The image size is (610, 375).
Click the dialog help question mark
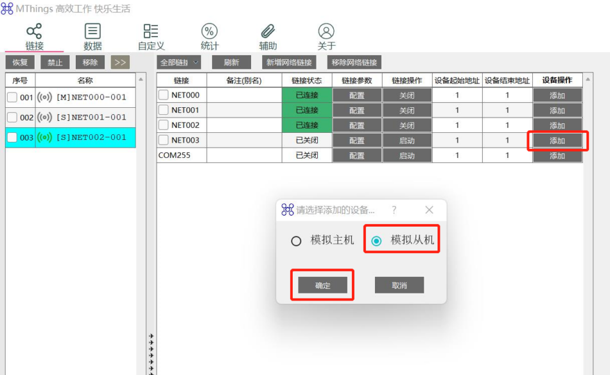click(x=394, y=210)
